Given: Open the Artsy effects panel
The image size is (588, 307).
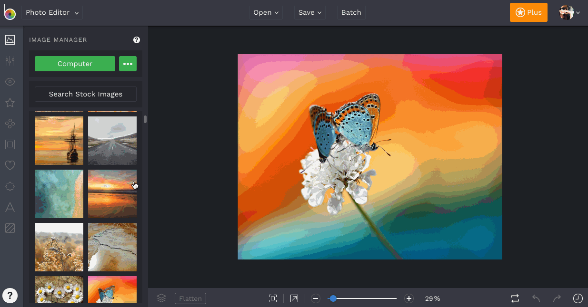Looking at the screenshot, I should coord(10,124).
